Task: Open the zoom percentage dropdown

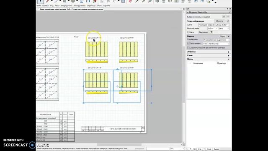Action: [x=177, y=148]
